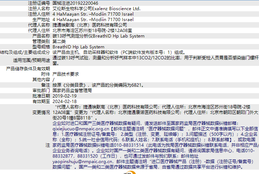Click the 其他内容 label
The width and height of the screenshot is (259, 174).
[x=41, y=80]
